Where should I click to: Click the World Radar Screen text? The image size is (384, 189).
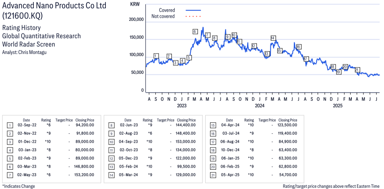29,44
